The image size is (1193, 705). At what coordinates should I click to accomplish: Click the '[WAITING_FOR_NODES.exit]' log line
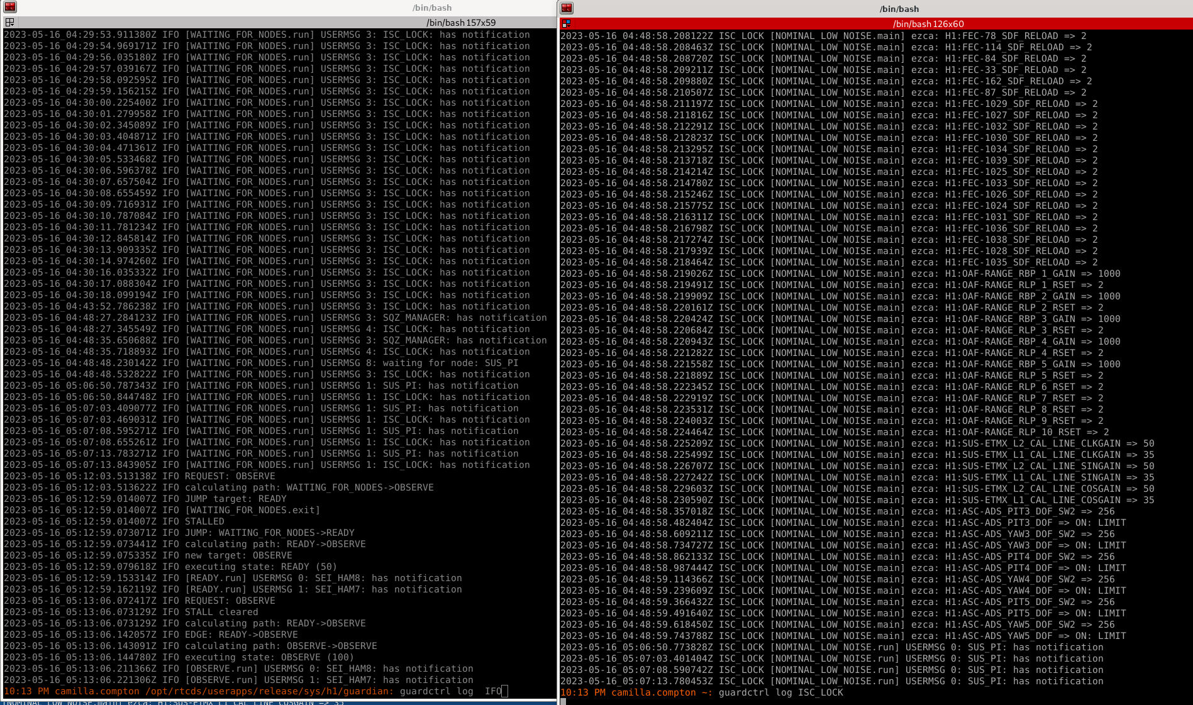[162, 510]
